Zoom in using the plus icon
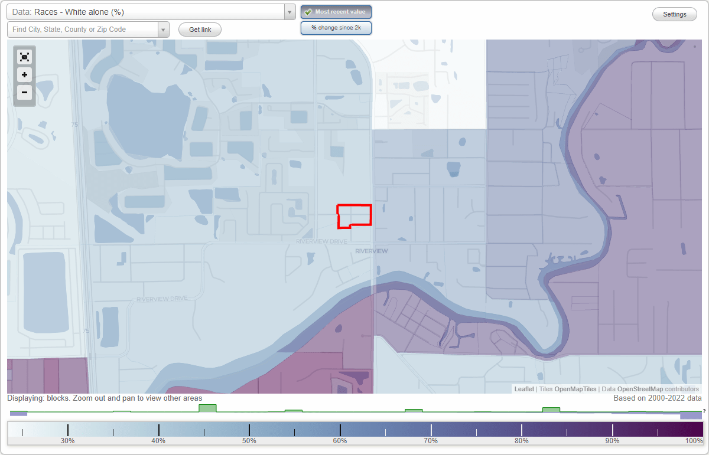709x455 pixels. [24, 75]
